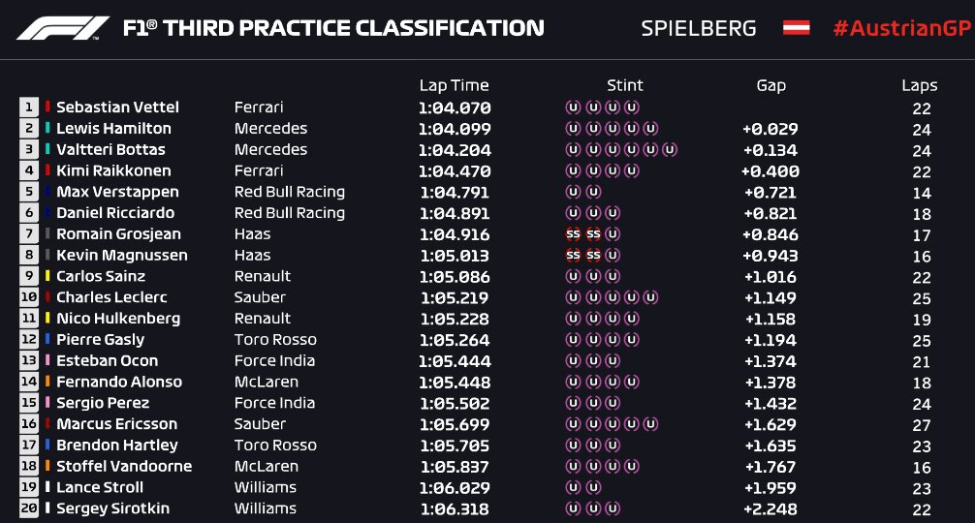This screenshot has width=975, height=523.
Task: Click the F1 logo in the header
Action: pos(63,28)
